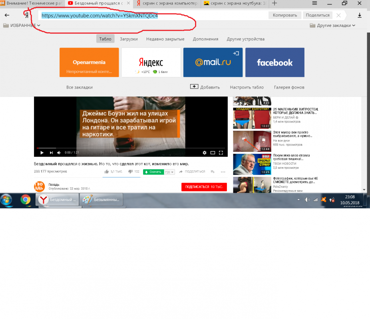Enter fullscreen video mode
370x319 pixels.
[221, 153]
